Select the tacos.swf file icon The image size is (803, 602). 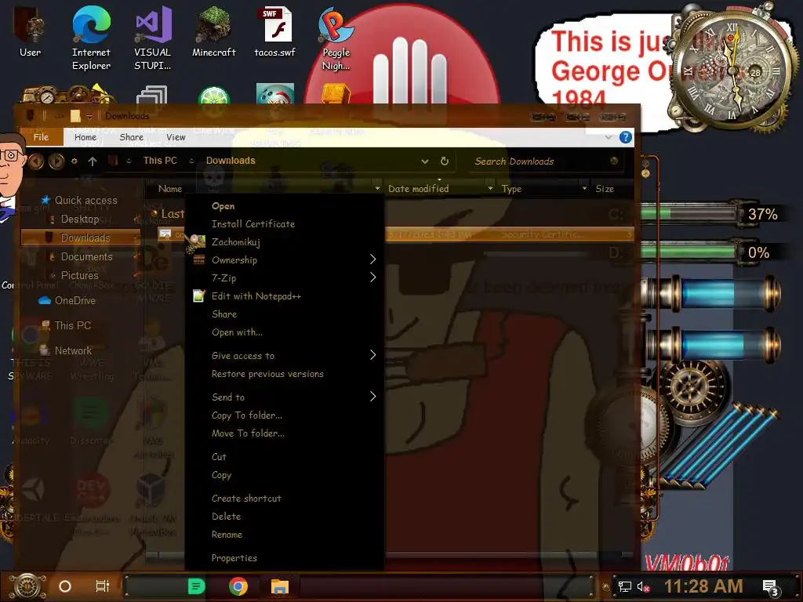[x=275, y=31]
